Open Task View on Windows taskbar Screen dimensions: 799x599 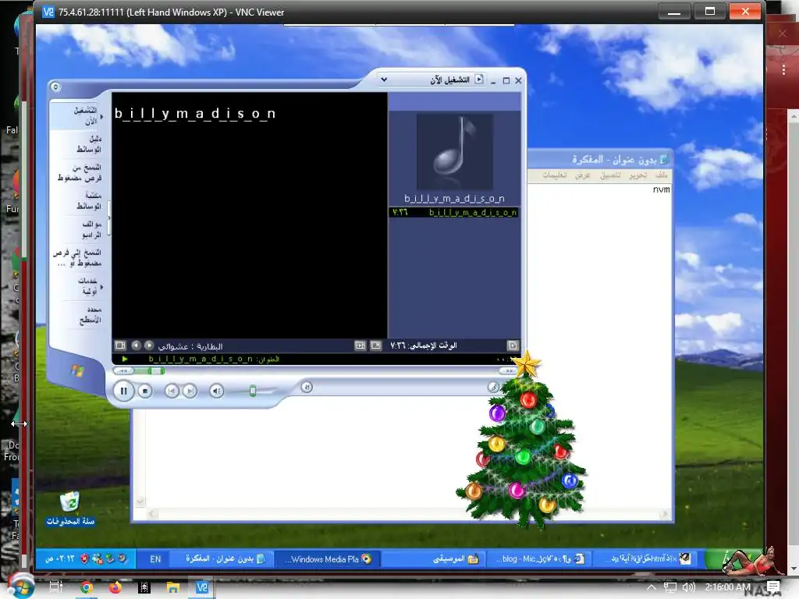(x=56, y=587)
